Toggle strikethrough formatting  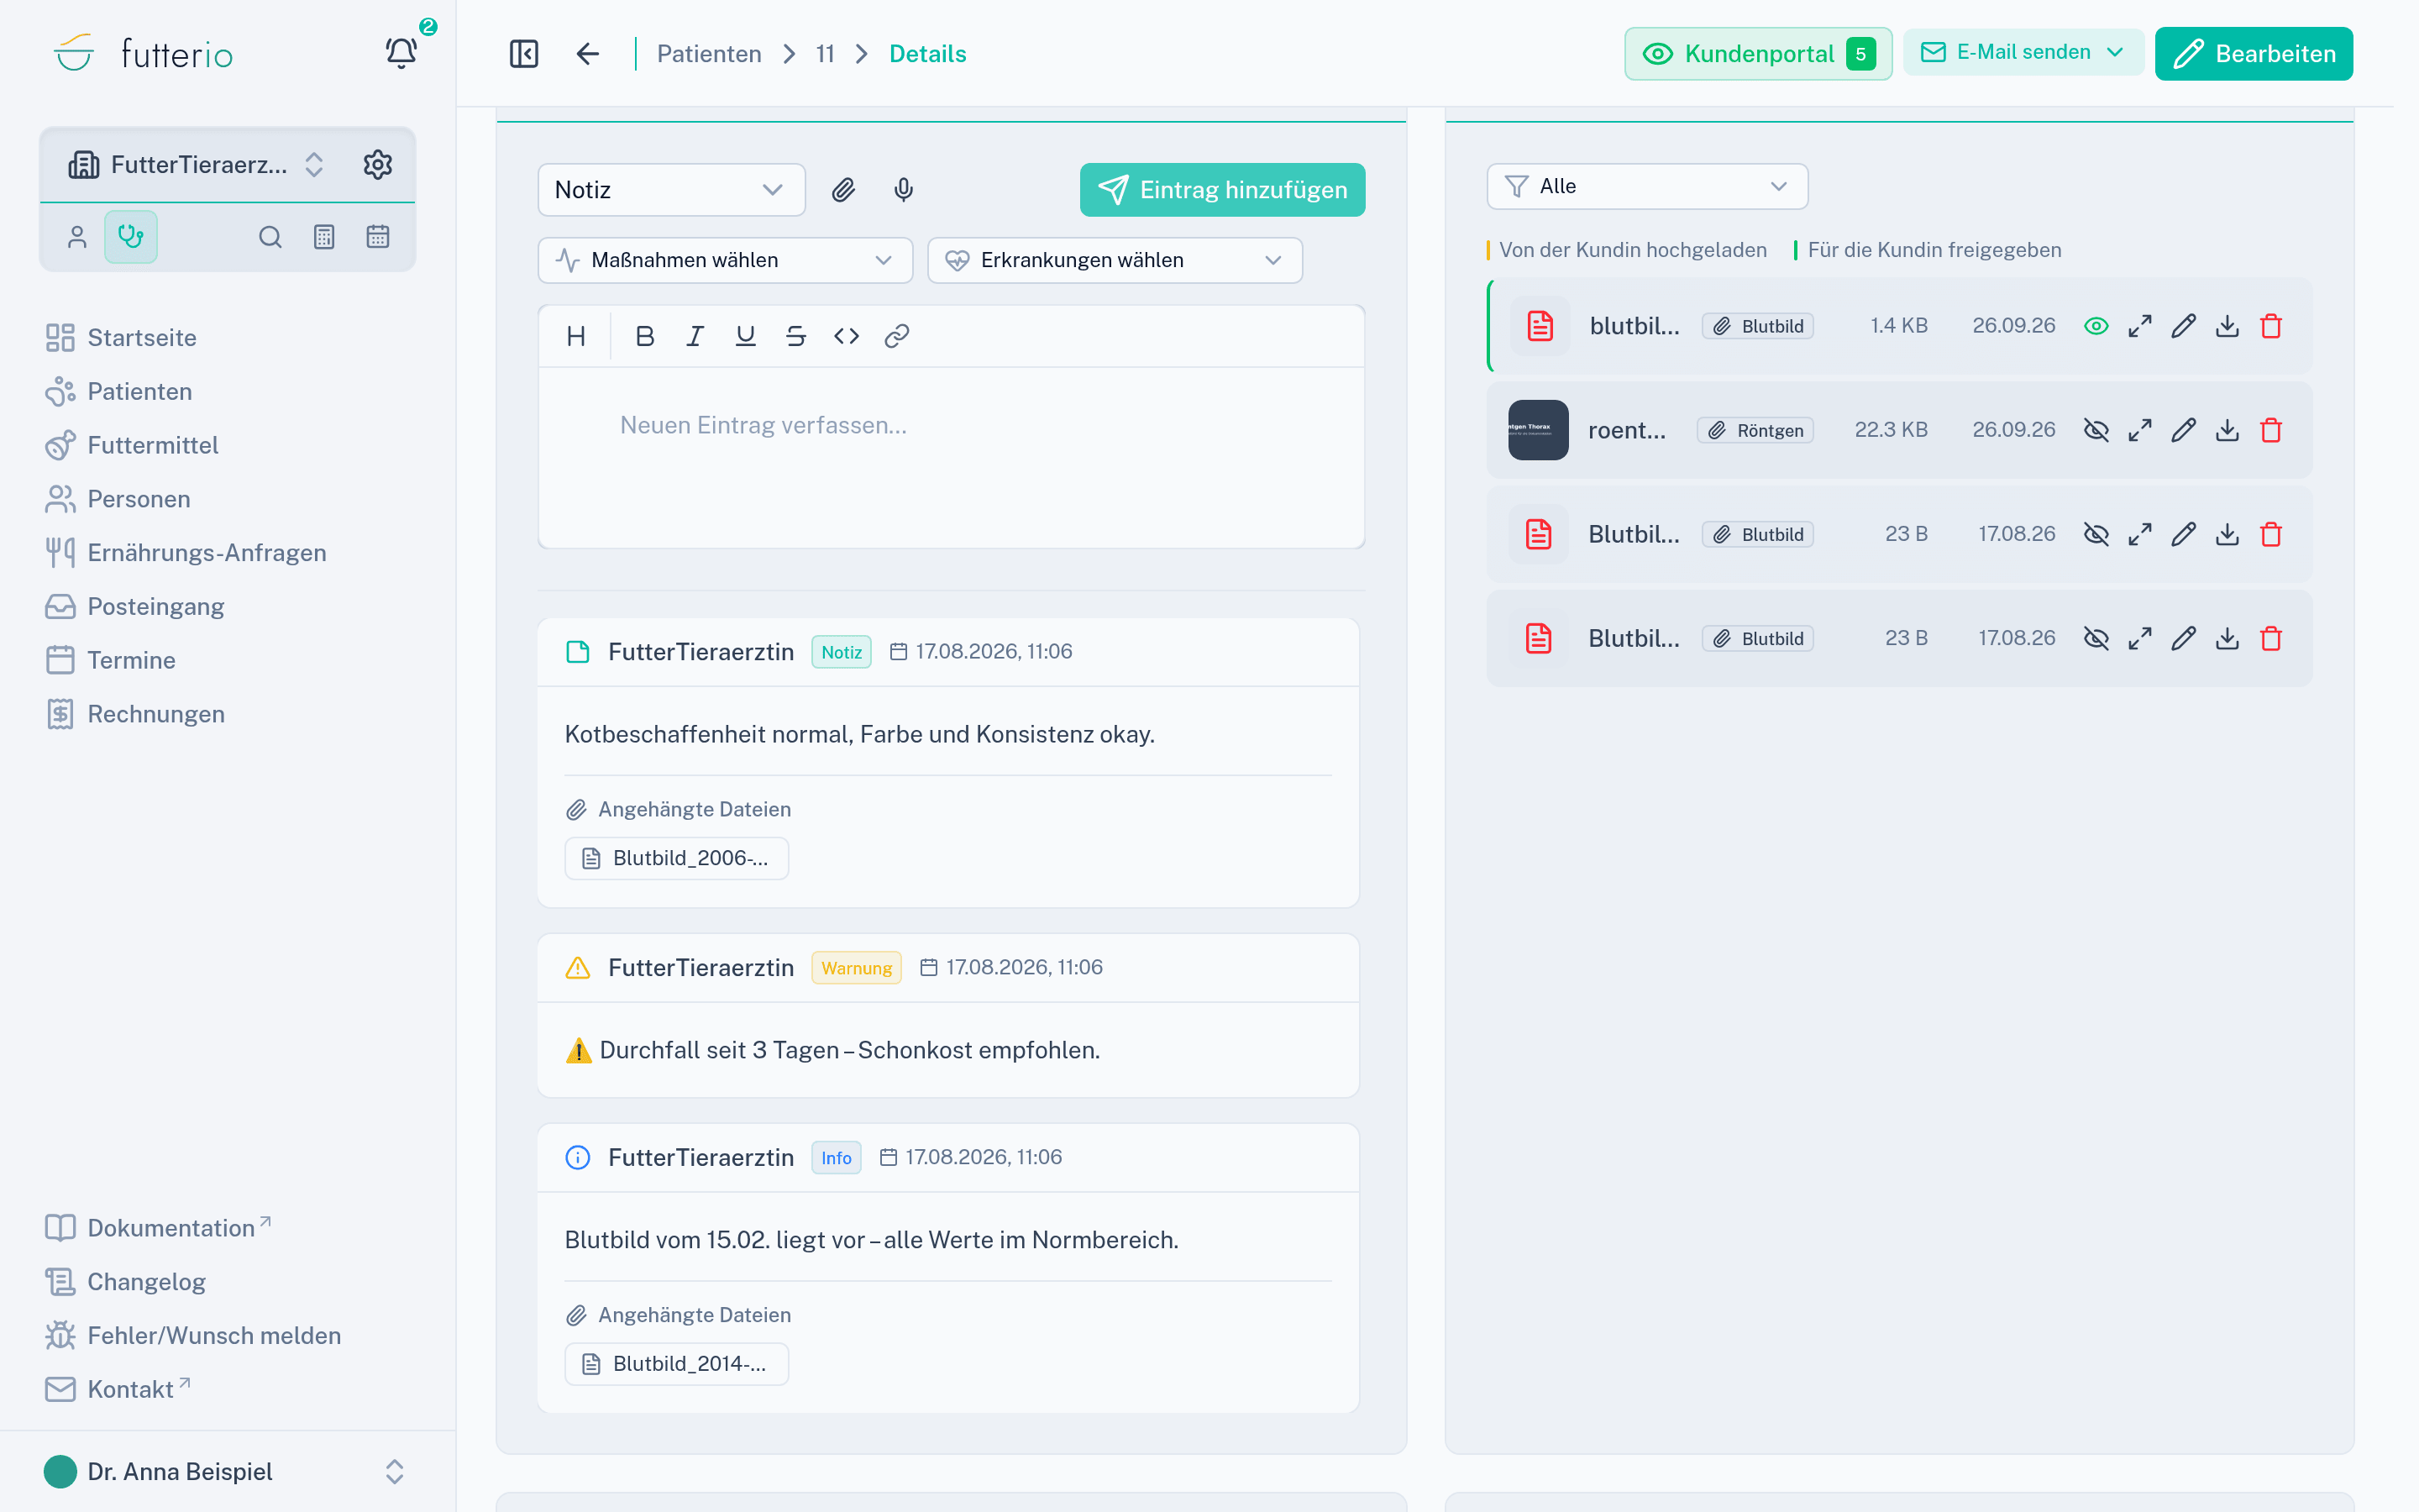click(x=795, y=336)
